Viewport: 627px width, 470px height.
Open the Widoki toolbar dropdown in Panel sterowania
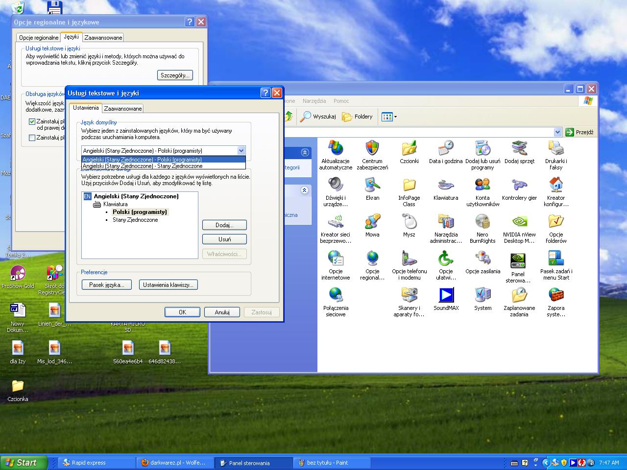(389, 117)
